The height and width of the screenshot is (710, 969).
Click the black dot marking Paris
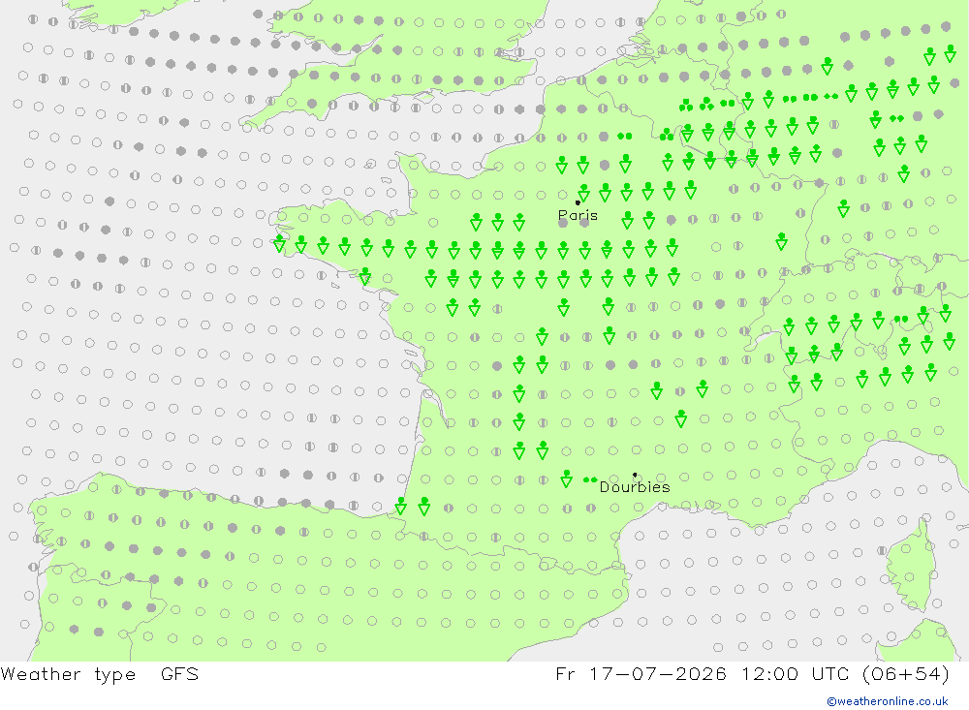pyautogui.click(x=578, y=202)
